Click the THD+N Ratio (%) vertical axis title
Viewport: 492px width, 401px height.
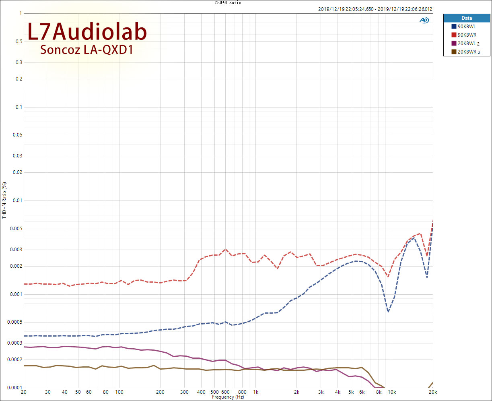(x=4, y=200)
